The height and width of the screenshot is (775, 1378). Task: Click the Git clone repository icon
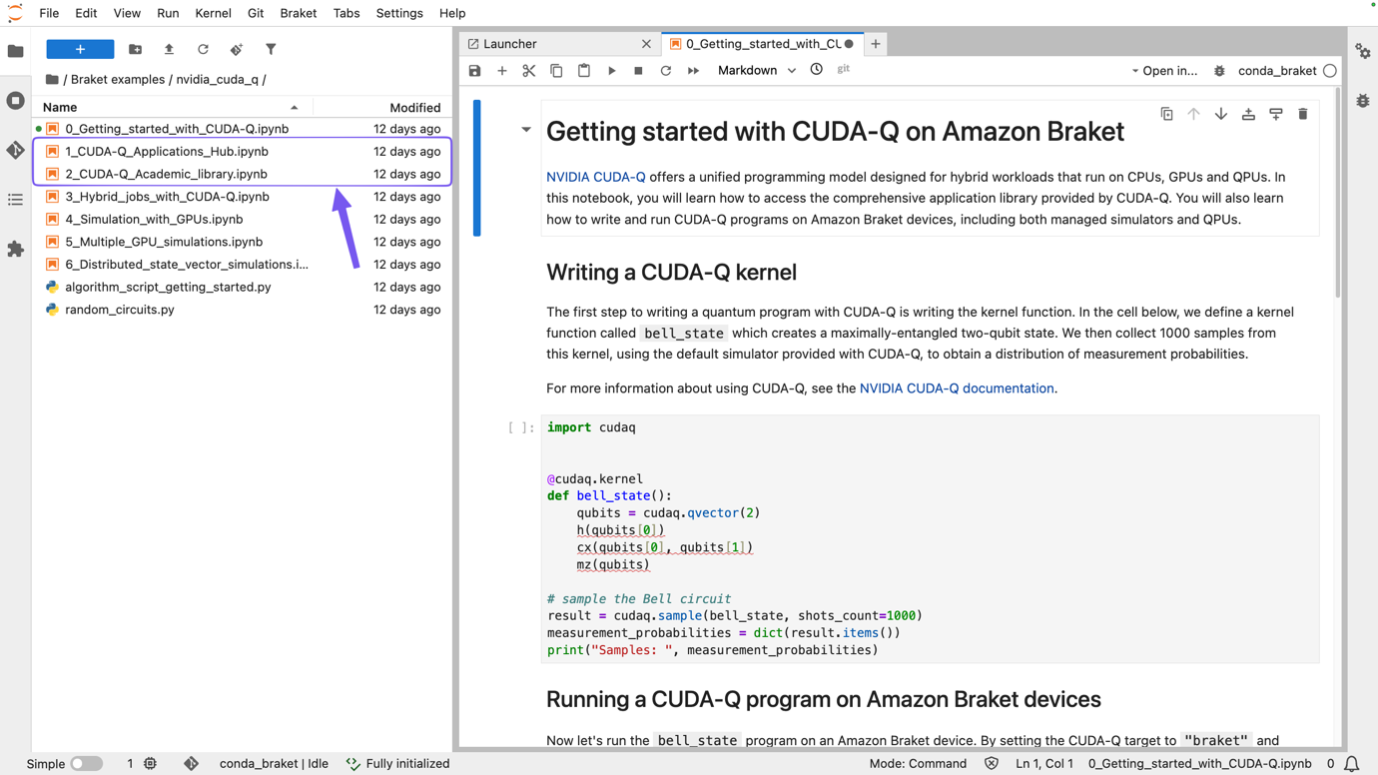pyautogui.click(x=237, y=49)
